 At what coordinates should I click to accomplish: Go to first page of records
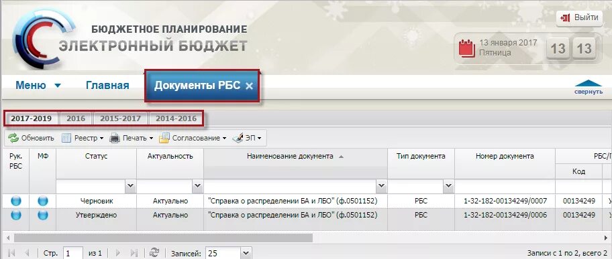pos(11,253)
